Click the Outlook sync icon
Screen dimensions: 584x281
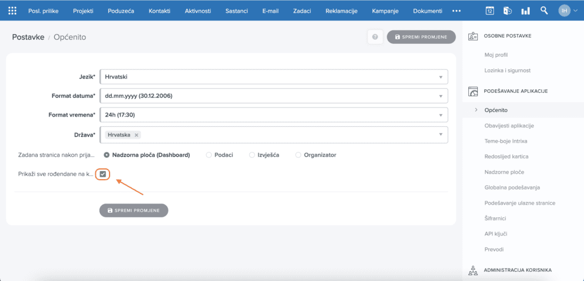507,11
